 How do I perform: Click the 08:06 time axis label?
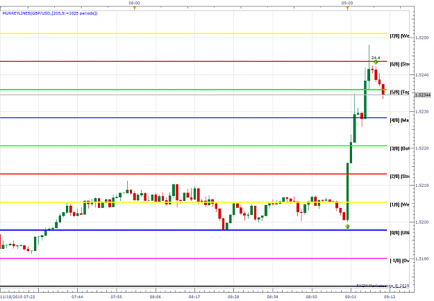click(x=156, y=297)
